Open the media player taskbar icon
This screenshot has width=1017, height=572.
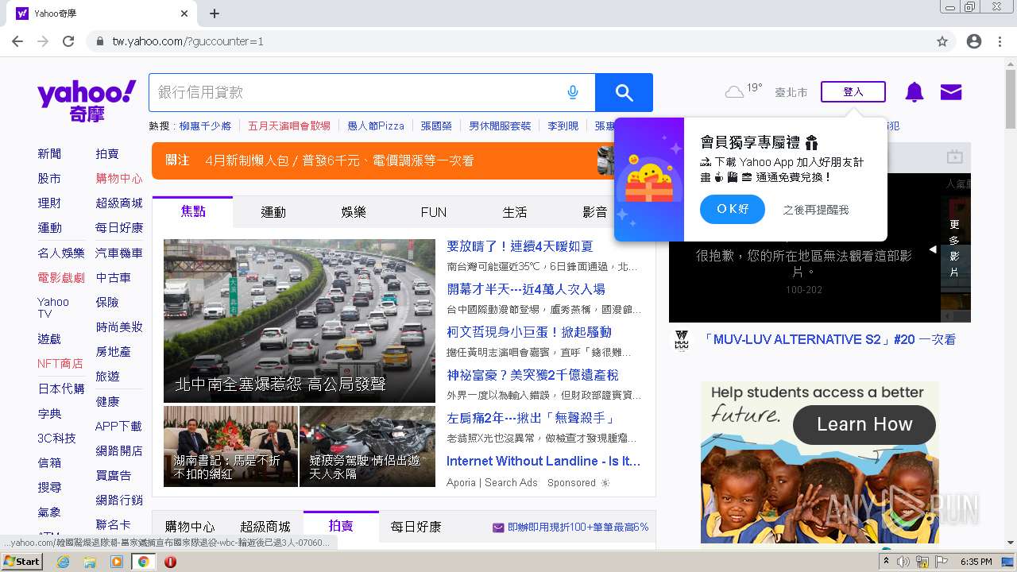click(x=117, y=562)
